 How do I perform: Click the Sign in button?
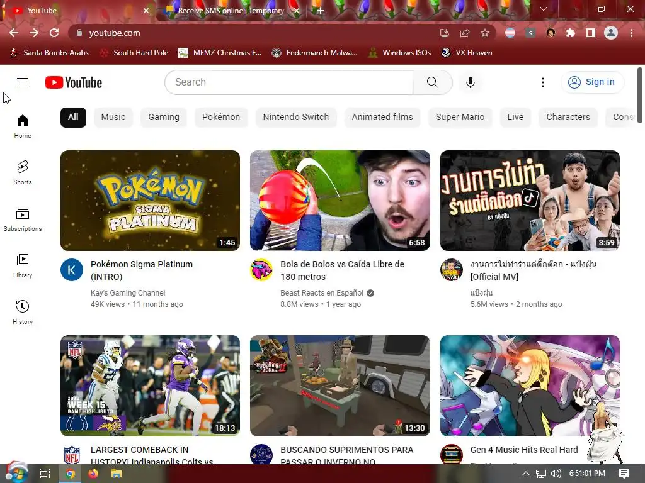point(592,82)
